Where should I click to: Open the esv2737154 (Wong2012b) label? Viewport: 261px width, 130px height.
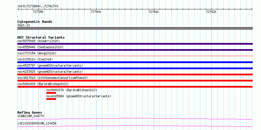click(37, 53)
